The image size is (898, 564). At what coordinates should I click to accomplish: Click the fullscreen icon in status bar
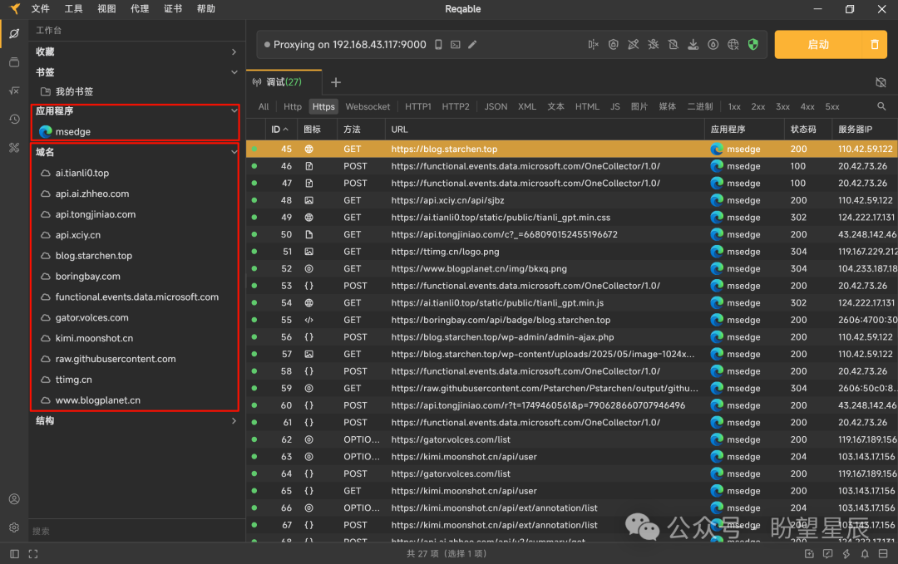pyautogui.click(x=33, y=554)
